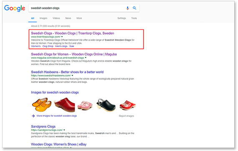Start voice search with microphone icon
This screenshot has width=238, height=151.
click(x=127, y=8)
